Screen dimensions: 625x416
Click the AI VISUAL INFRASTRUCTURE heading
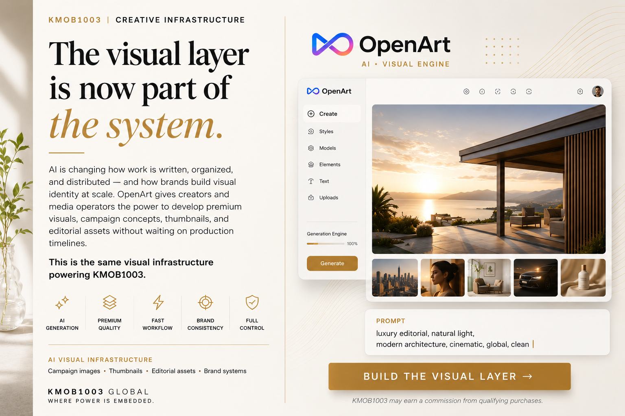pyautogui.click(x=100, y=360)
